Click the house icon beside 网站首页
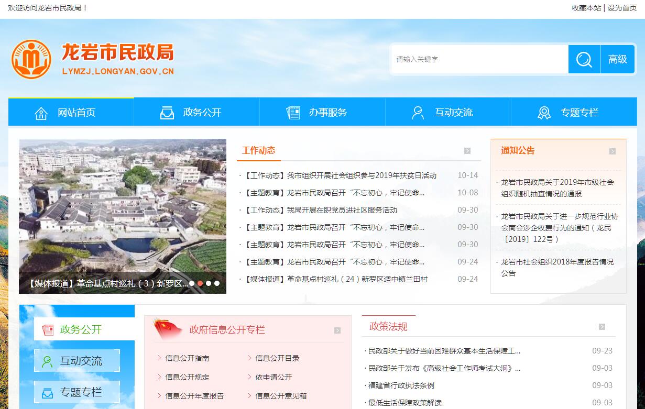Screen dimensions: 645x409 point(41,113)
